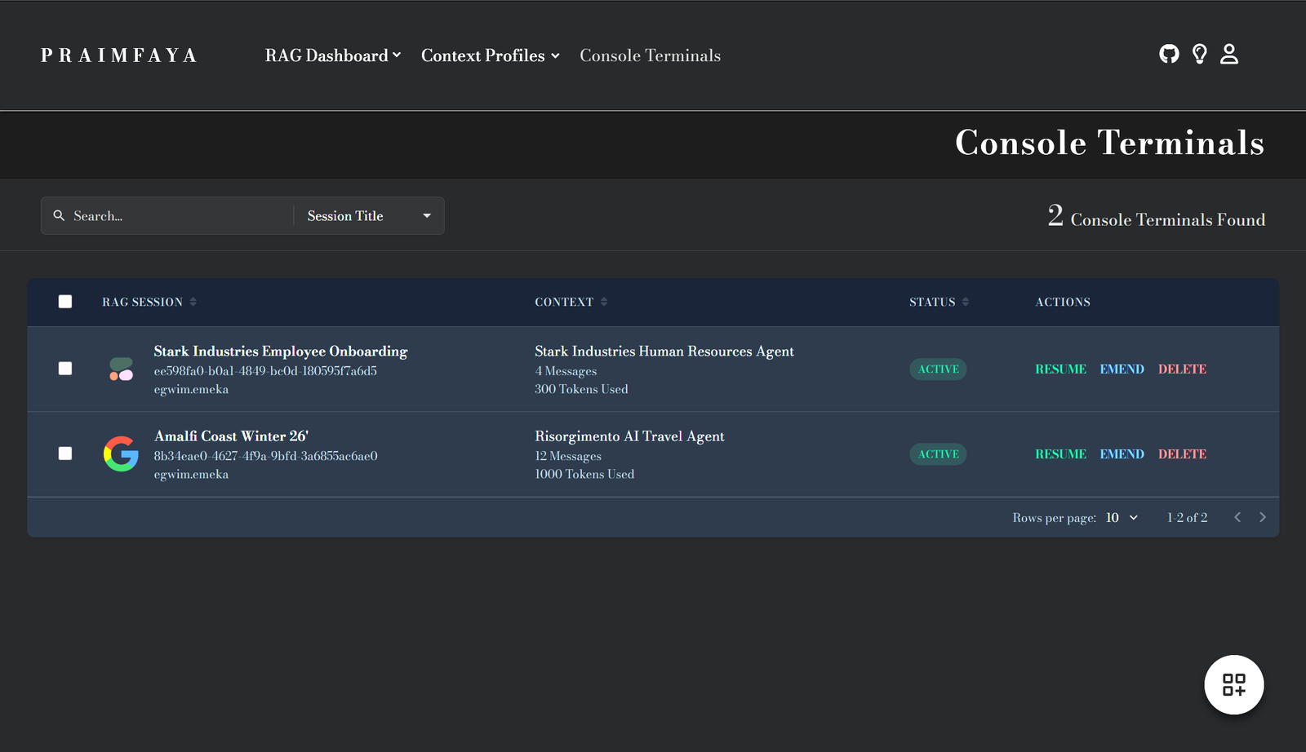Go to next page arrow
This screenshot has width=1306, height=752.
(1263, 517)
